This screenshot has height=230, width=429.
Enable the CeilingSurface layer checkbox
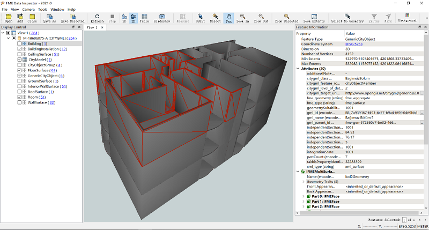coord(19,54)
